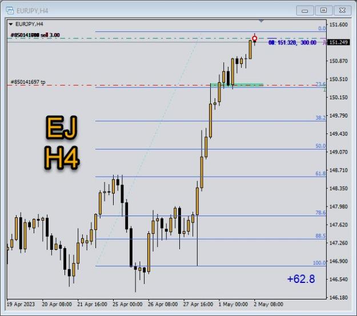Click the +62.8 profit text
357x316 pixels.
[x=301, y=279]
